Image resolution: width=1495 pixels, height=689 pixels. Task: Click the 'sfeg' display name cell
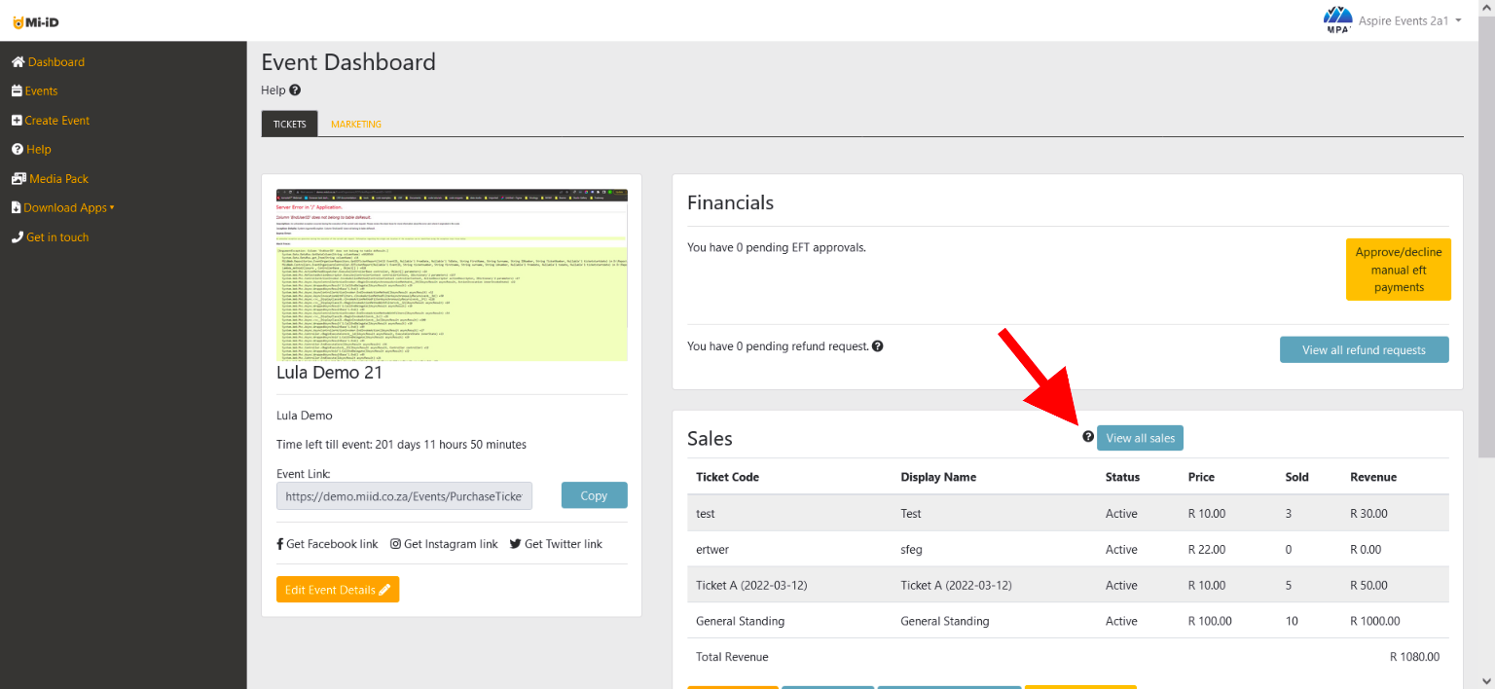coord(911,549)
